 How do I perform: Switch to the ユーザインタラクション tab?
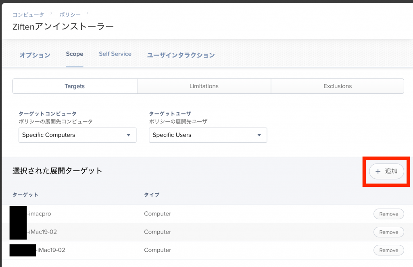tap(181, 55)
